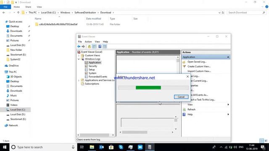This screenshot has width=269, height=151.
Task: Open Event Viewer Action menu
Action: [88, 42]
